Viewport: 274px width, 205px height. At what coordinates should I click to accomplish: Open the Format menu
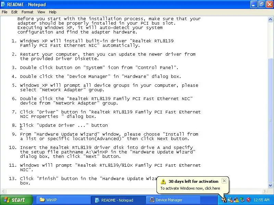click(x=27, y=12)
